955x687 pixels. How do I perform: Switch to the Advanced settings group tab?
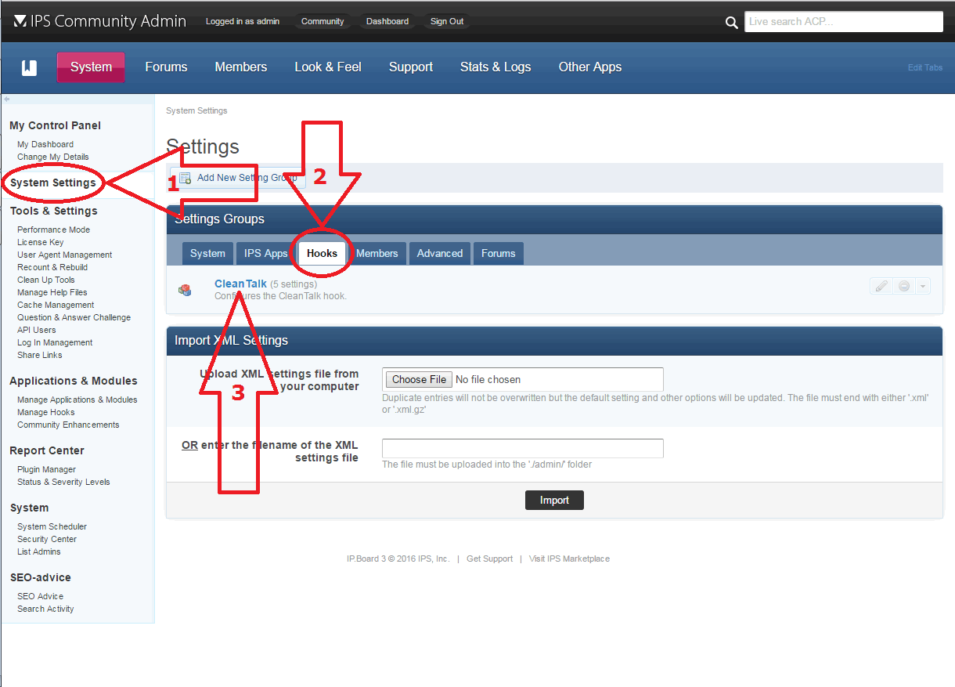[439, 253]
